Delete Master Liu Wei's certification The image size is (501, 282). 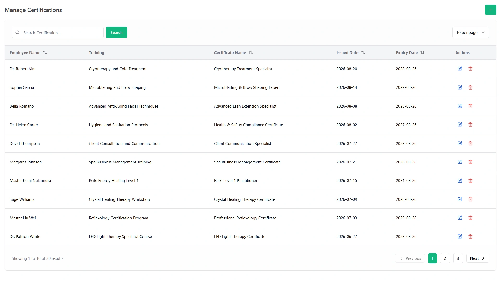[470, 218]
